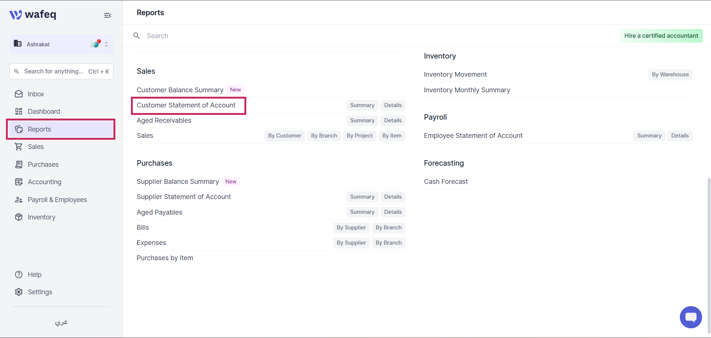
Task: Click the notification rocket icon beside Ashrakat
Action: (96, 44)
